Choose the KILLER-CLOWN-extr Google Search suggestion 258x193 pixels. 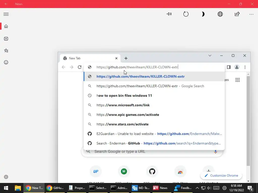tap(154, 86)
